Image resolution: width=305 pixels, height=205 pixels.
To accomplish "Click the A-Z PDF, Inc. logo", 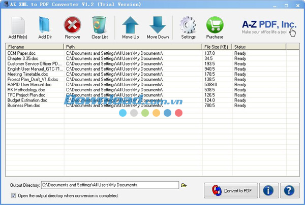I will 269,27.
